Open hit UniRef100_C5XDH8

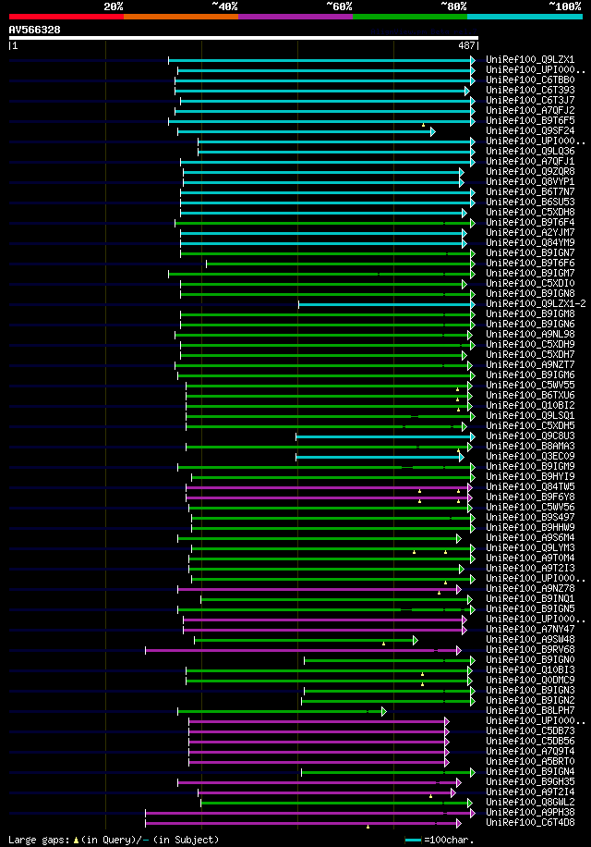[x=530, y=213]
